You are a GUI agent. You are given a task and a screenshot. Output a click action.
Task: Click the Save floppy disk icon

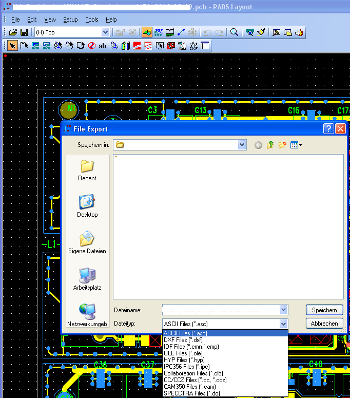24,32
